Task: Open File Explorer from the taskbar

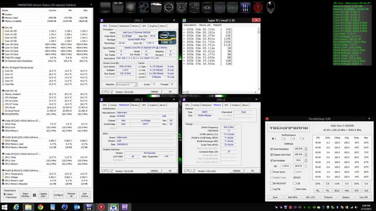Action: (28, 207)
